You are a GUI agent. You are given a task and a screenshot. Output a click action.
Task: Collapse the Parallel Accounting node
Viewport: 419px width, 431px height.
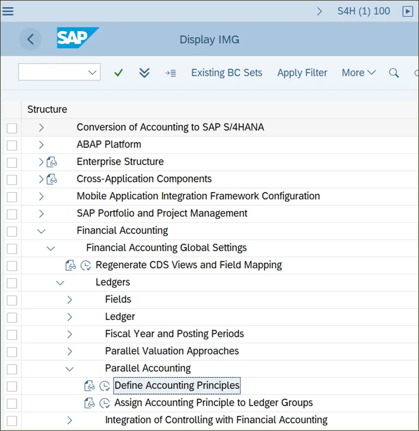pos(69,369)
